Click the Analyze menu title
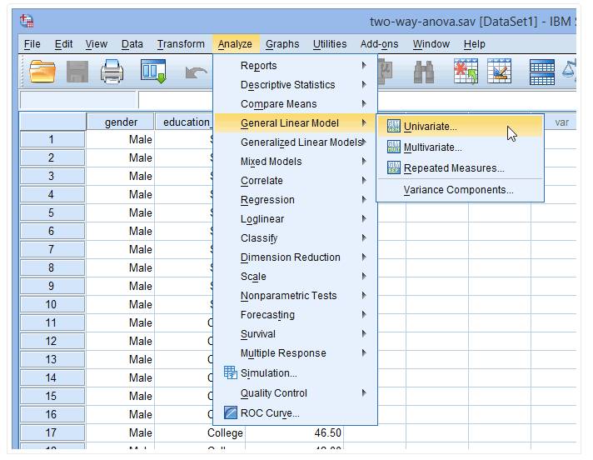593x460 pixels. click(235, 44)
